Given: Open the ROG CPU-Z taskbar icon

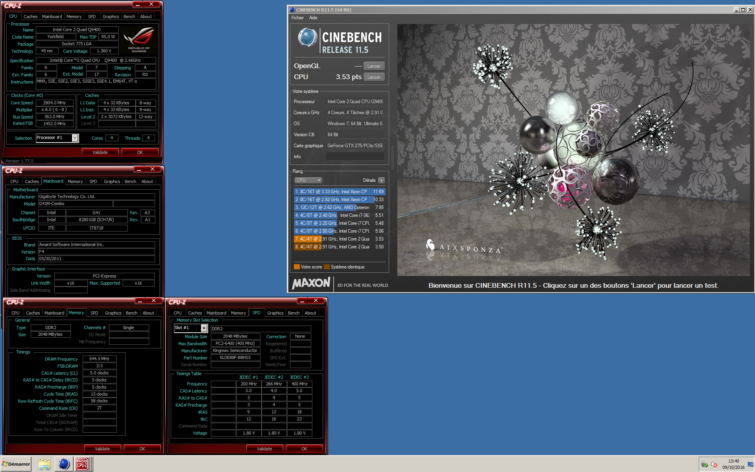Looking at the screenshot, I should tap(82, 464).
